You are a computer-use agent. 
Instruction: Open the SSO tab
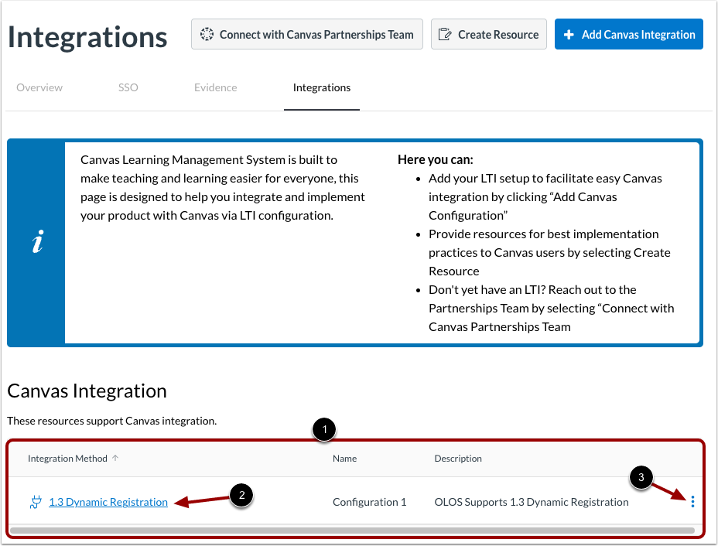(x=128, y=87)
